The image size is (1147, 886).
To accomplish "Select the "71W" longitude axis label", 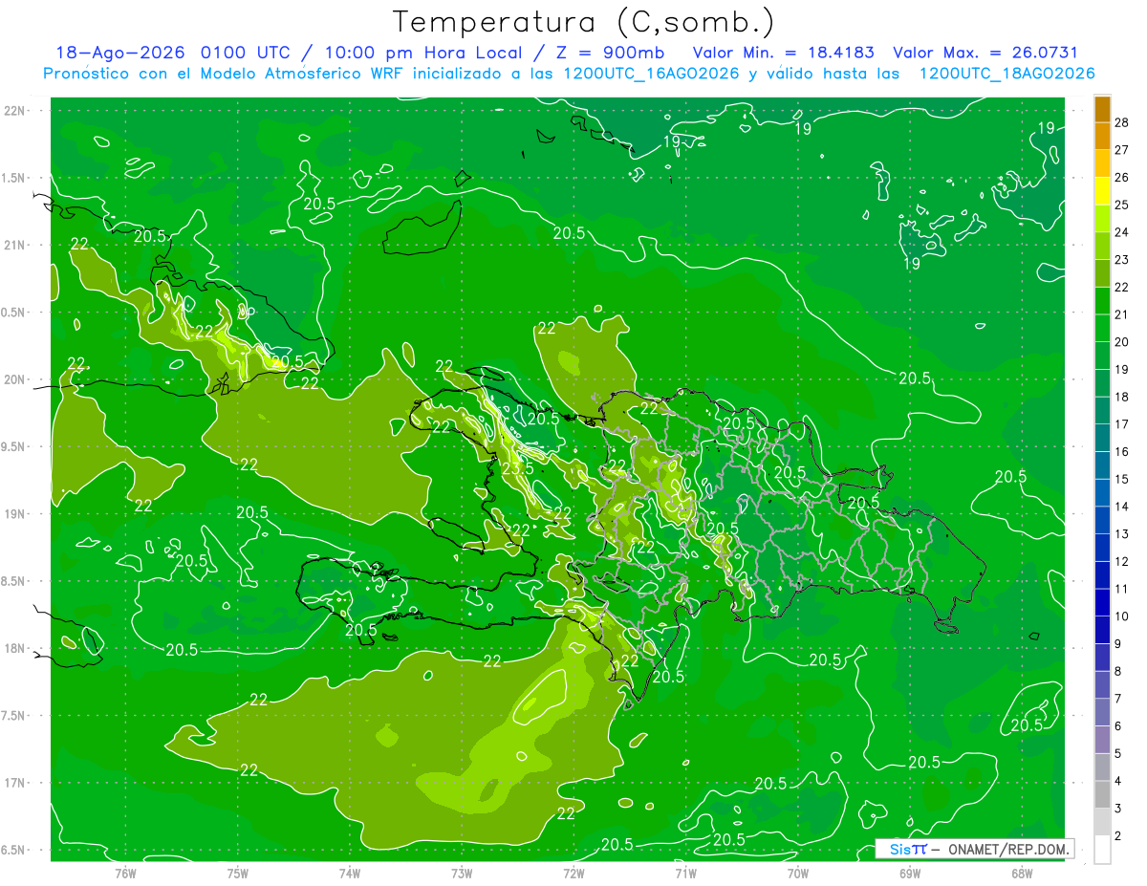I will pyautogui.click(x=685, y=874).
